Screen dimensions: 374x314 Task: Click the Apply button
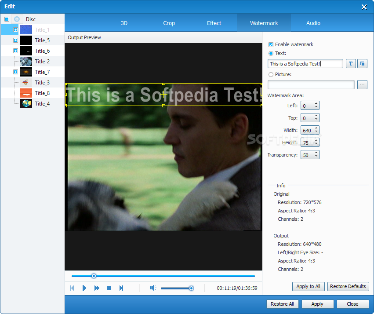317,304
